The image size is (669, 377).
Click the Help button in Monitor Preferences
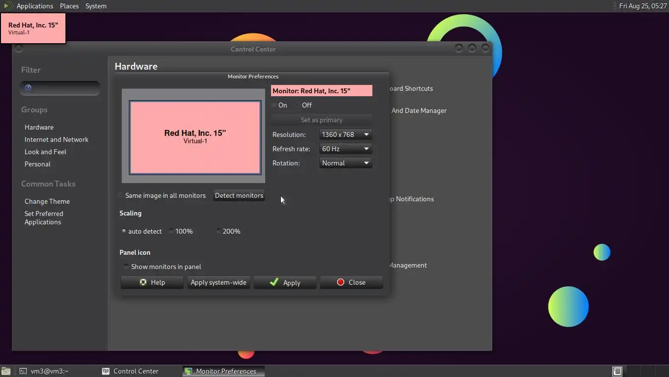point(152,282)
